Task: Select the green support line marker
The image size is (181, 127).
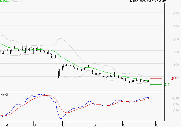Action: coord(156,85)
